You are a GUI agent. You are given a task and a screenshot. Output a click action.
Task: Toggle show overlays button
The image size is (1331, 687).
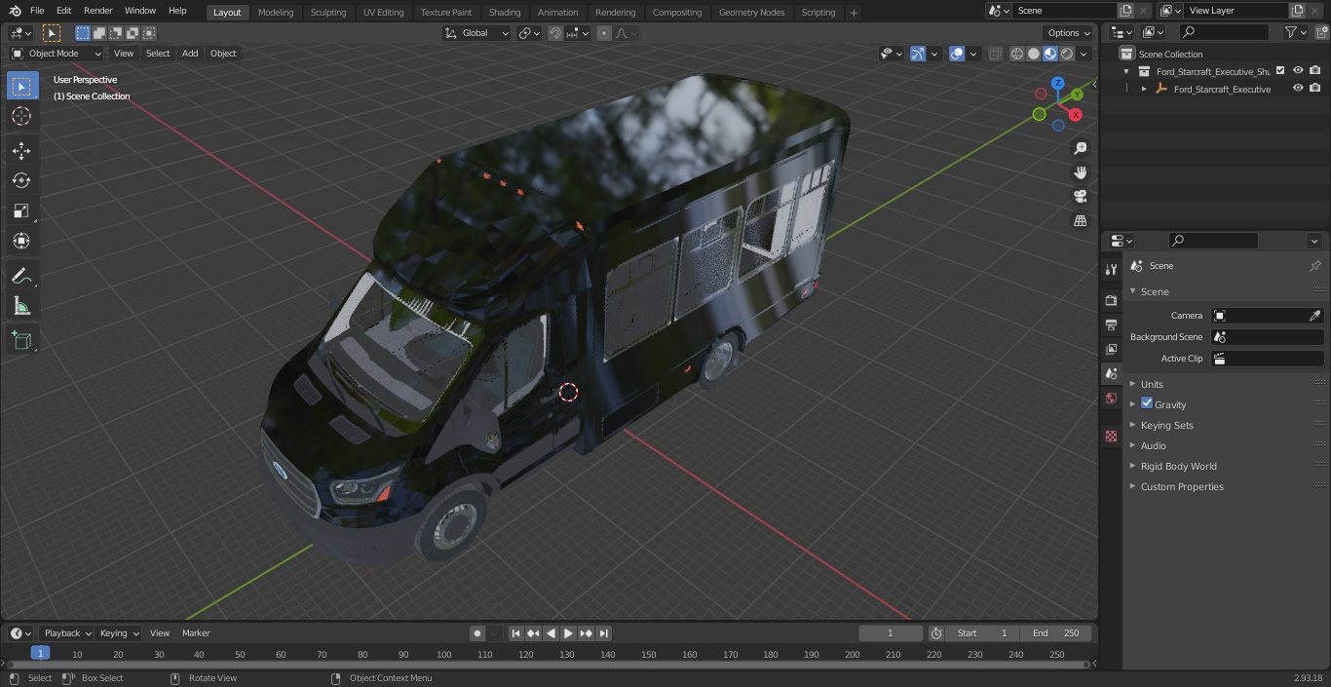click(x=957, y=54)
